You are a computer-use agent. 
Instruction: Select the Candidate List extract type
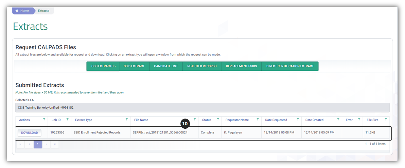pyautogui.click(x=166, y=66)
